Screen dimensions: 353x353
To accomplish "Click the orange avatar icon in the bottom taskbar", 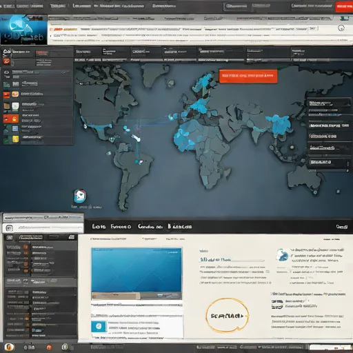I will point(9,347).
